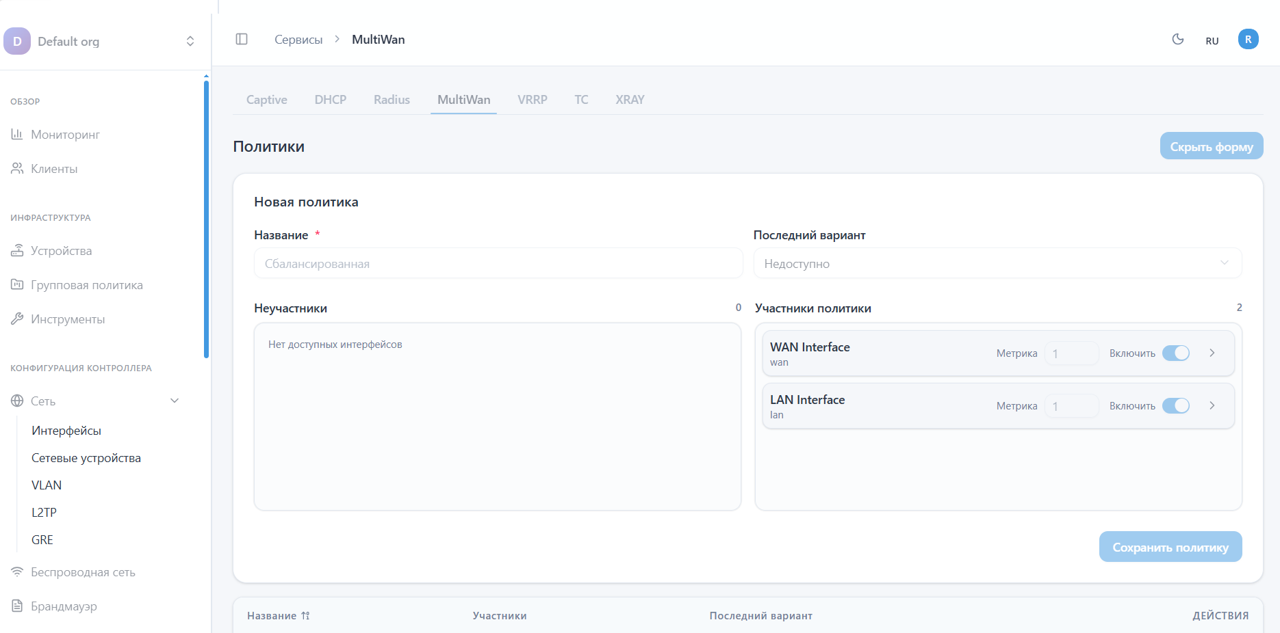Image resolution: width=1280 pixels, height=633 pixels.
Task: Switch to the VRRP tab
Action: [x=532, y=100]
